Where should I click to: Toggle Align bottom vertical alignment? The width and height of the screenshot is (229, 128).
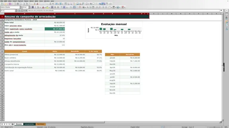pyautogui.click(x=67, y=7)
